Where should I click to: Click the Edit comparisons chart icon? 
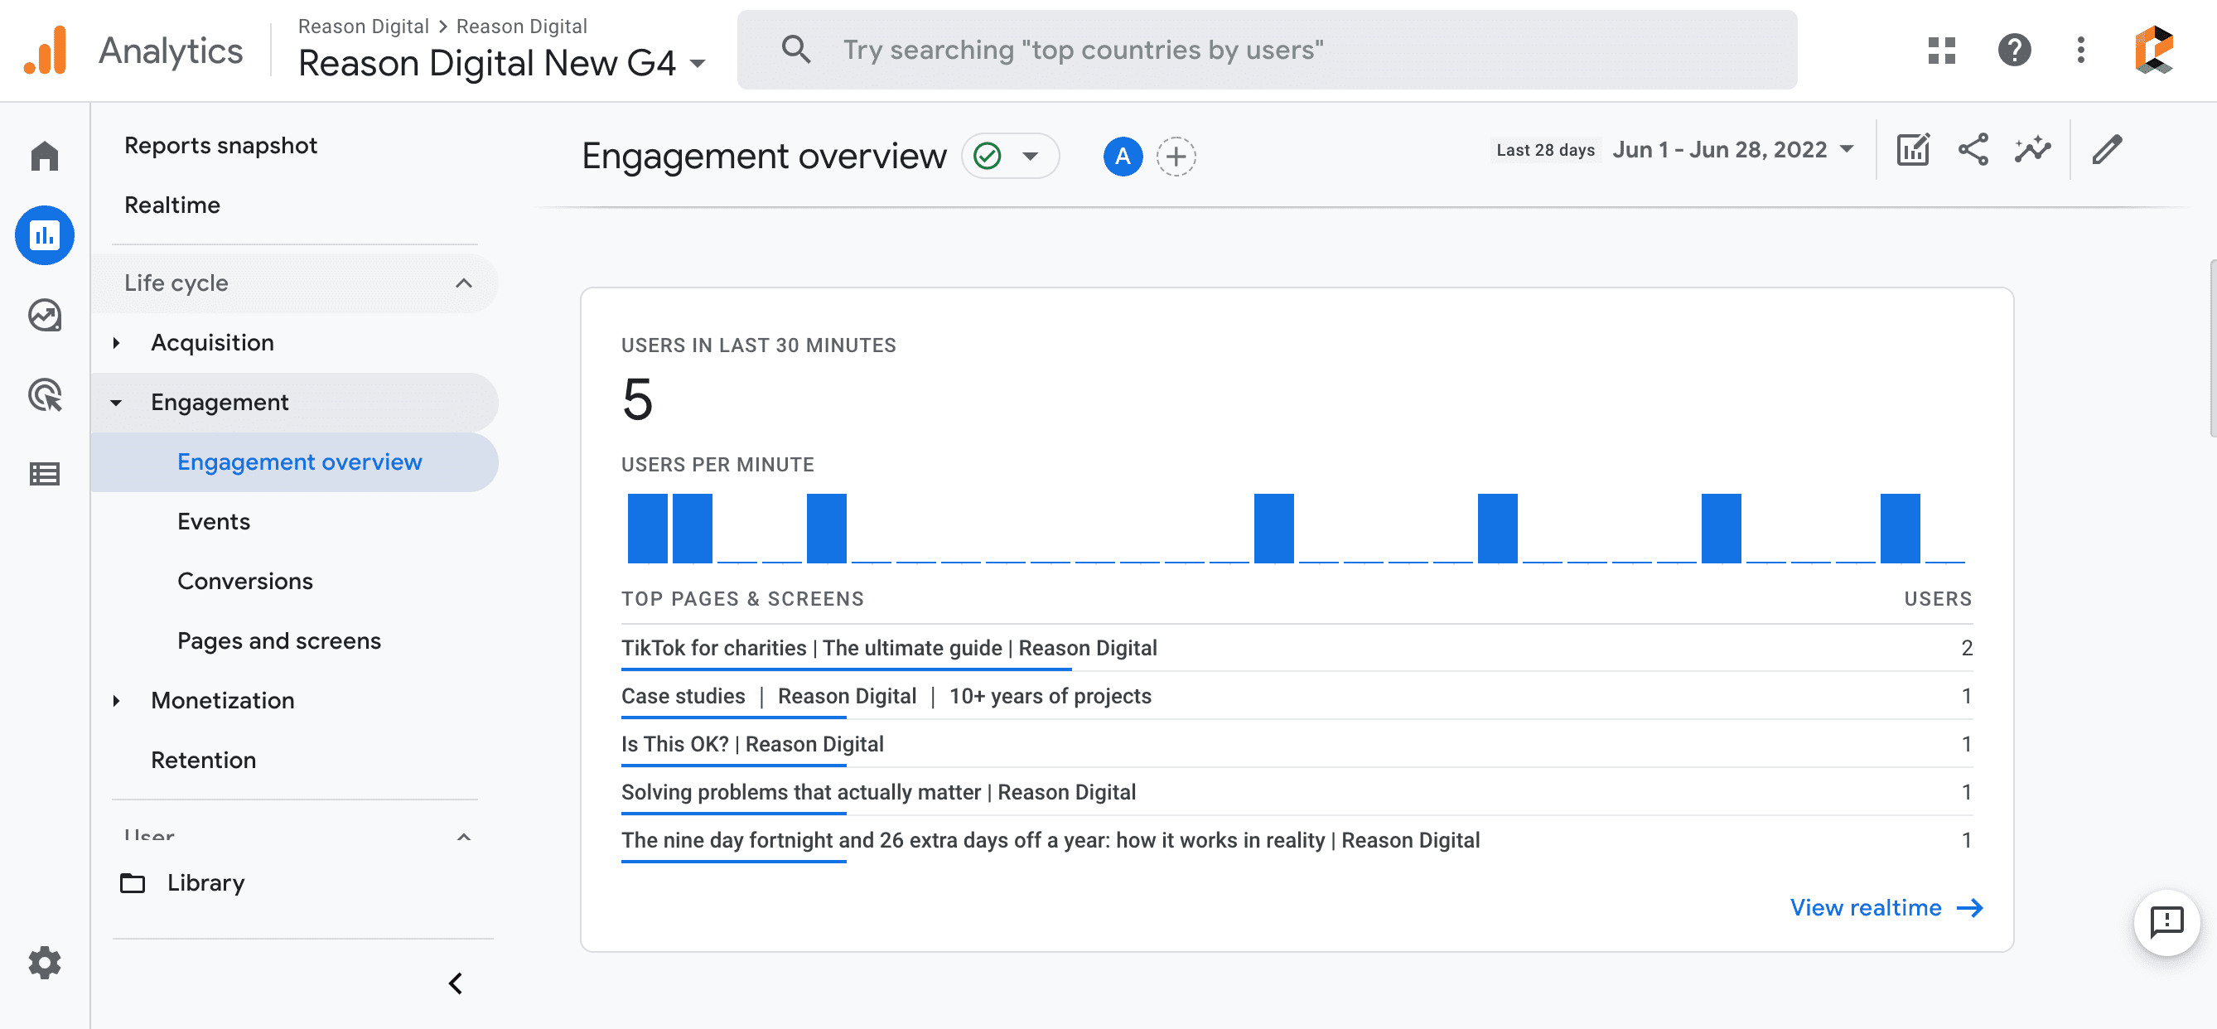click(1913, 150)
